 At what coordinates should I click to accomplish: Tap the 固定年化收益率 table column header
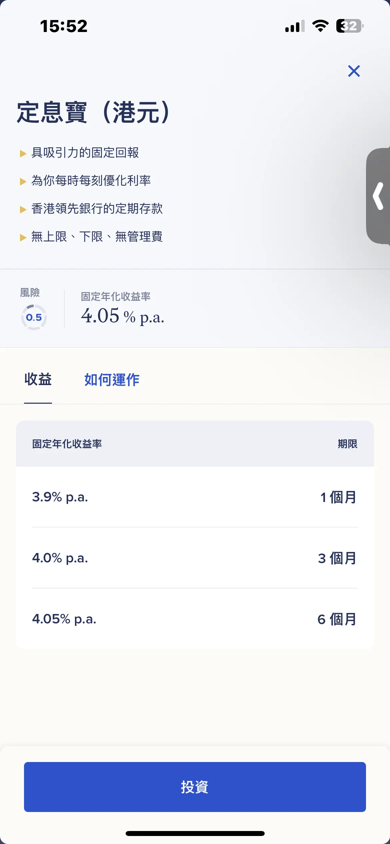click(67, 444)
